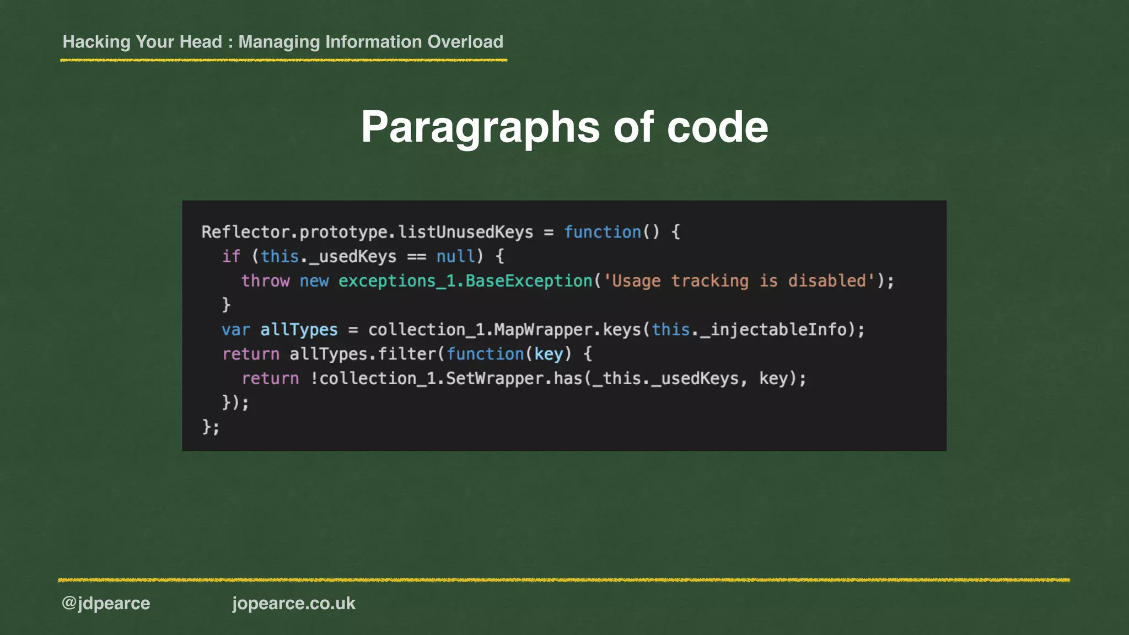The image size is (1129, 635).
Task: Click the slide title 'Paragraphs of code'
Action: 564,127
